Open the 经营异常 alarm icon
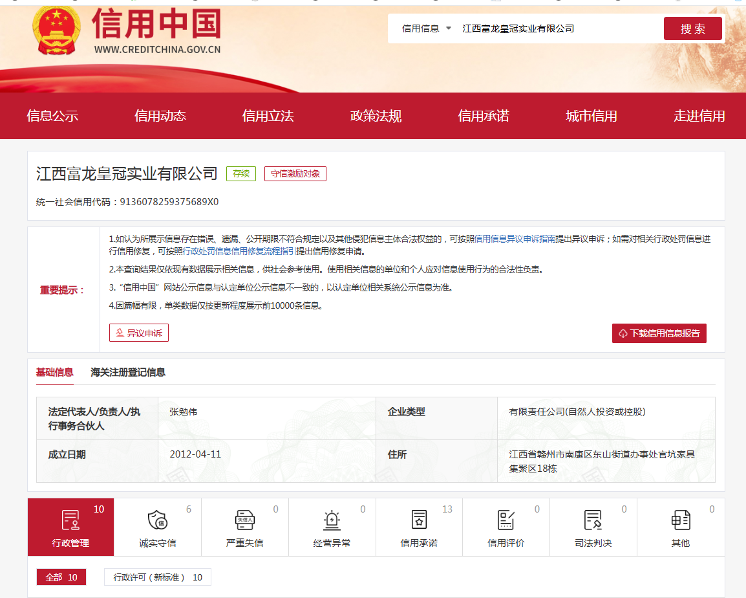The image size is (746, 598). 332,520
